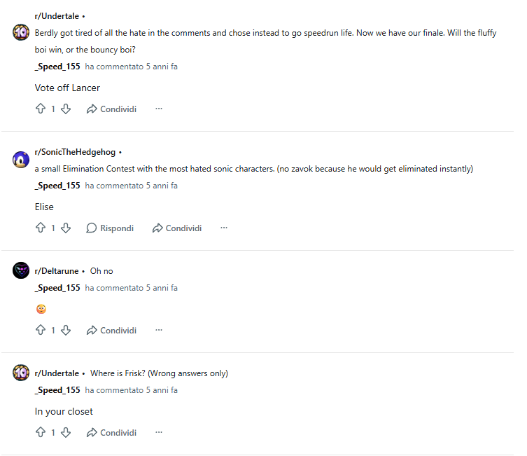Screen dimensions: 527x456
Task: Upvote the "Vote off Lancer" comment
Action: pyautogui.click(x=40, y=109)
